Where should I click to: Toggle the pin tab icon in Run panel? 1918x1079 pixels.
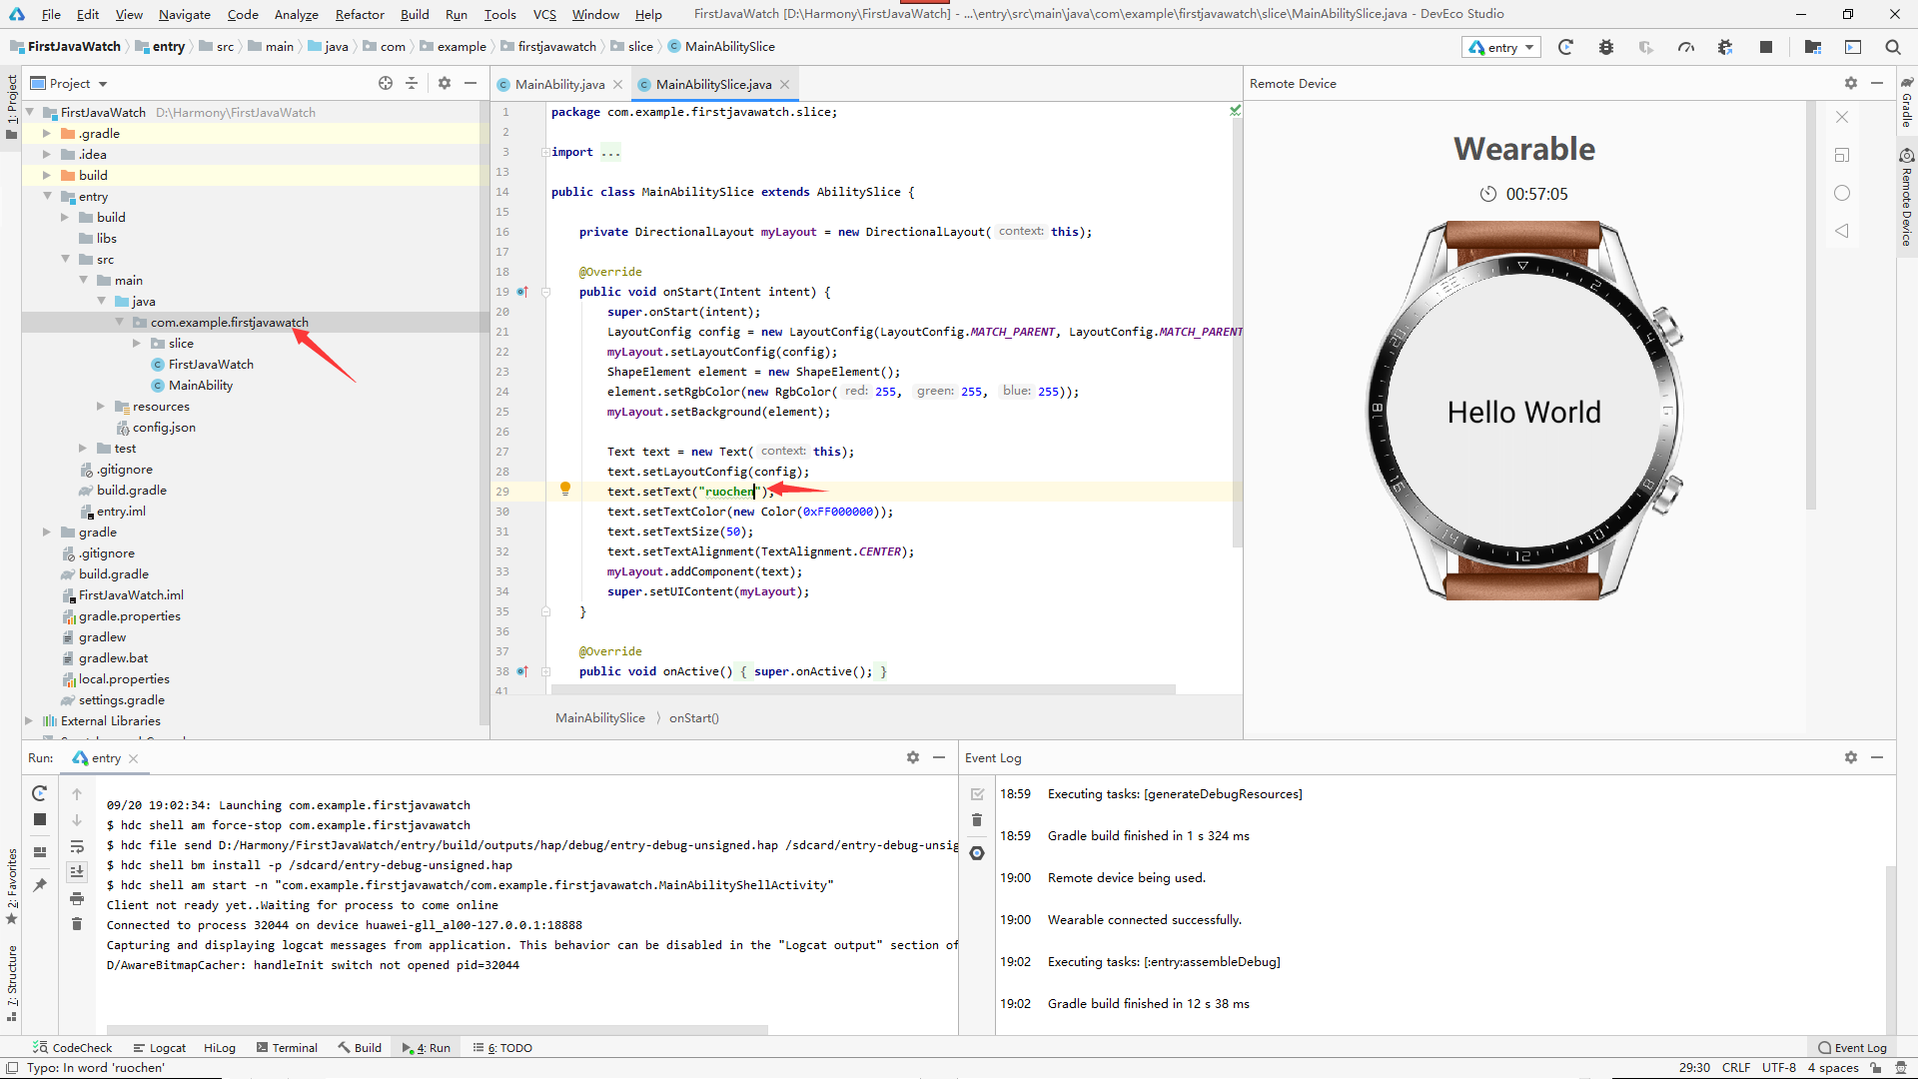[x=40, y=885]
